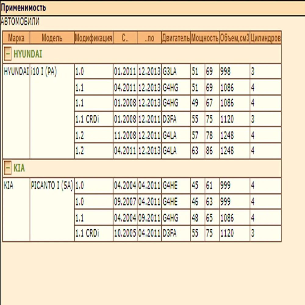
Task: Collapse the KIA group with minus icon
Action: pos(8,169)
